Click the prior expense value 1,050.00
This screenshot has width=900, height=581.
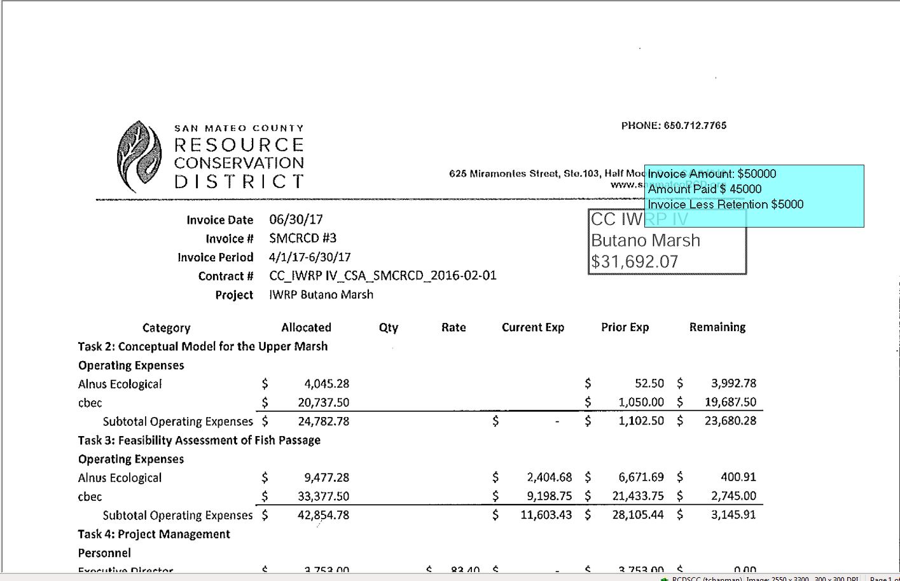[x=641, y=402]
